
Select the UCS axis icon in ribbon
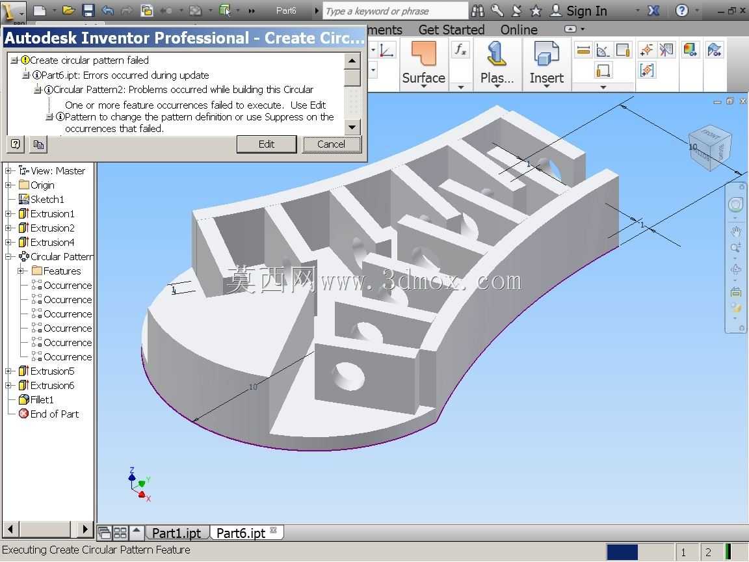click(386, 49)
